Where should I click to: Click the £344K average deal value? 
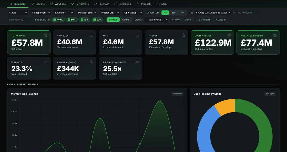[68, 69]
